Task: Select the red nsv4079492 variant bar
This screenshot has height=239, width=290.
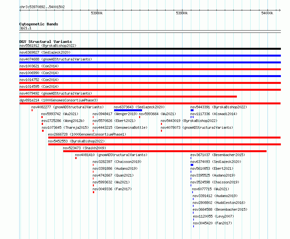Action: 128,97
